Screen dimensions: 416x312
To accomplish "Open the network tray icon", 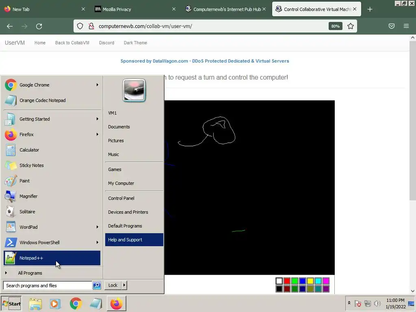I will coord(367,303).
